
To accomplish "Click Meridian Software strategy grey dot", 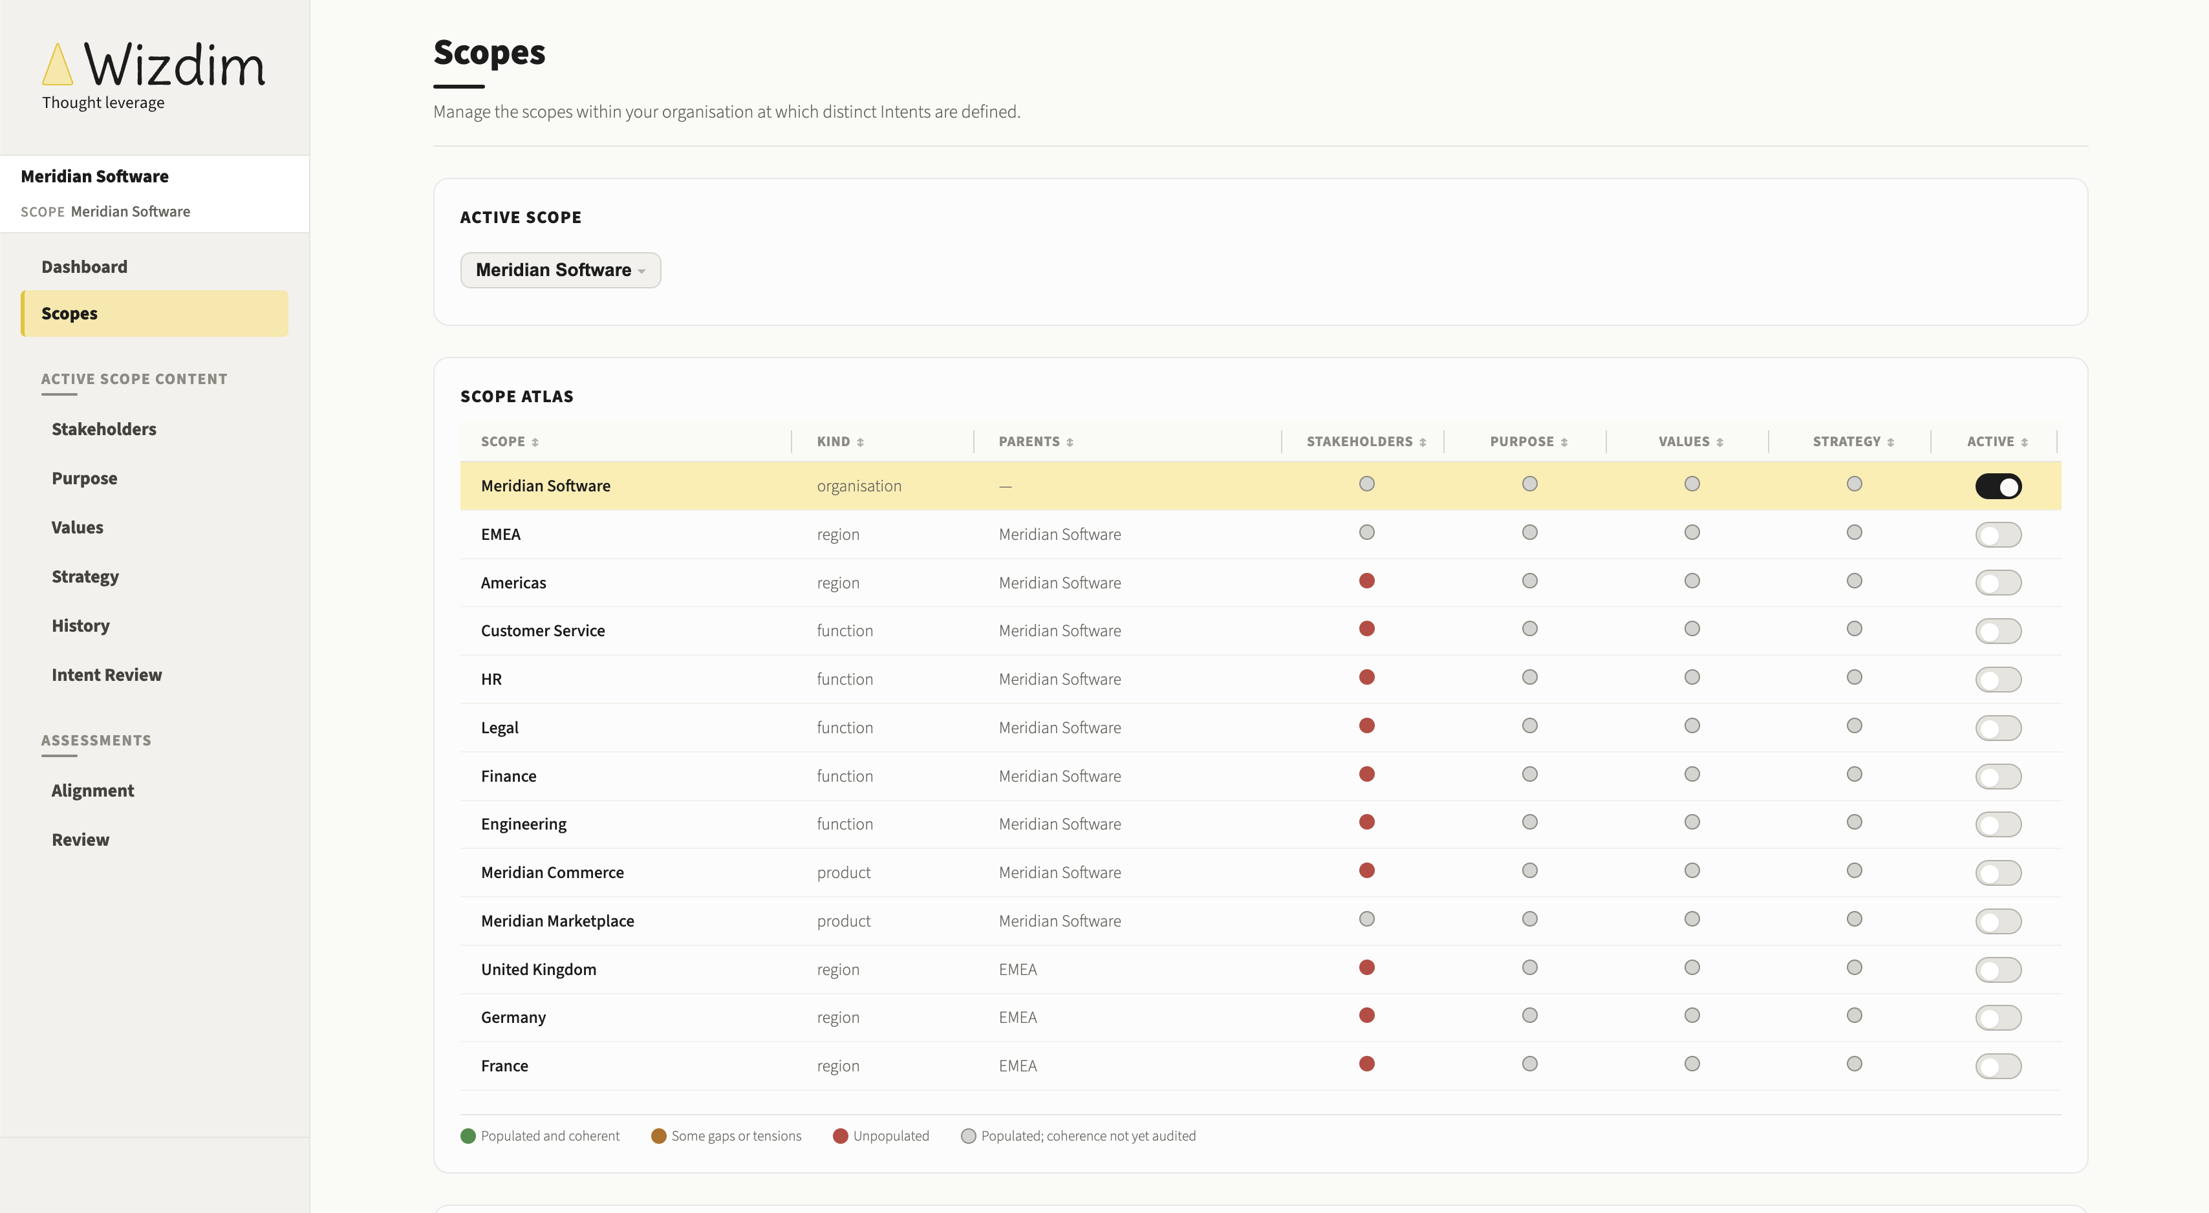I will coord(1854,484).
